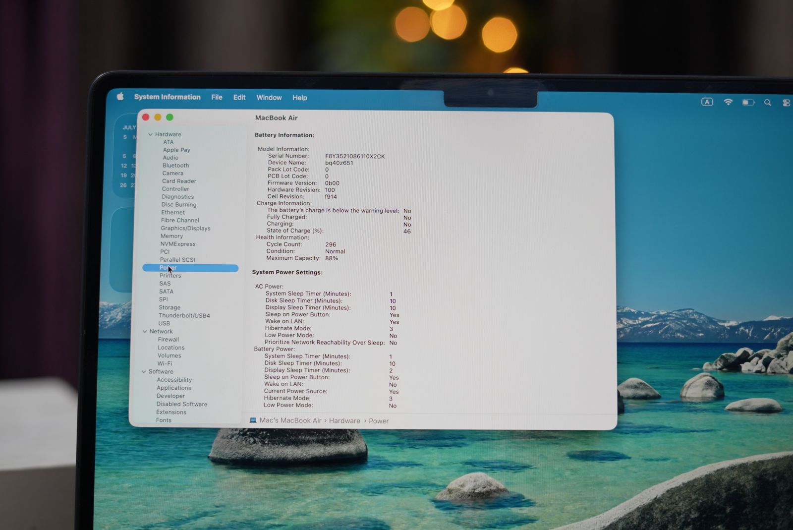Select Controller in the sidebar
793x530 pixels.
[175, 189]
